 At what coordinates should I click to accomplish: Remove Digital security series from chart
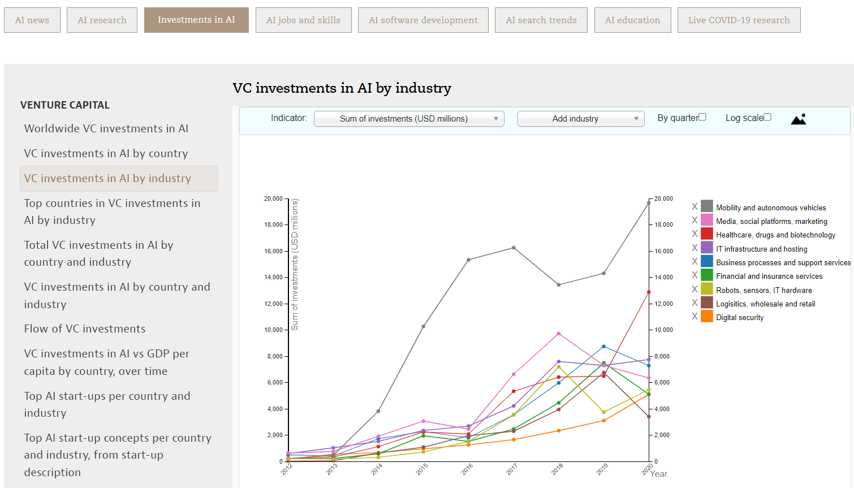(x=695, y=316)
